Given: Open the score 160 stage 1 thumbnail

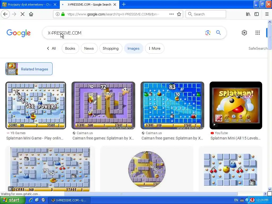Looking at the screenshot, I should [50, 169].
